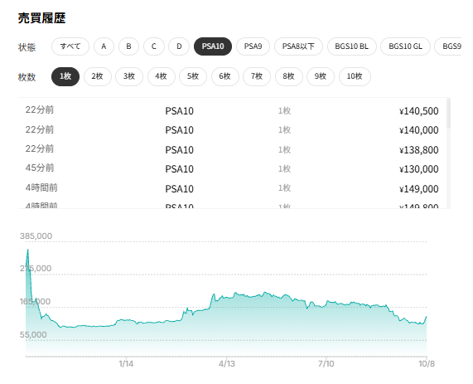Select the BGS10 BL filter

(352, 46)
